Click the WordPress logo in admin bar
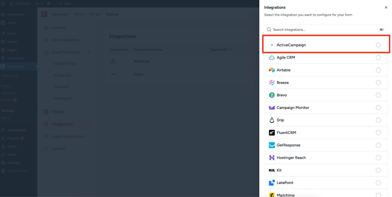This screenshot has height=197, width=392. click(x=3, y=3)
